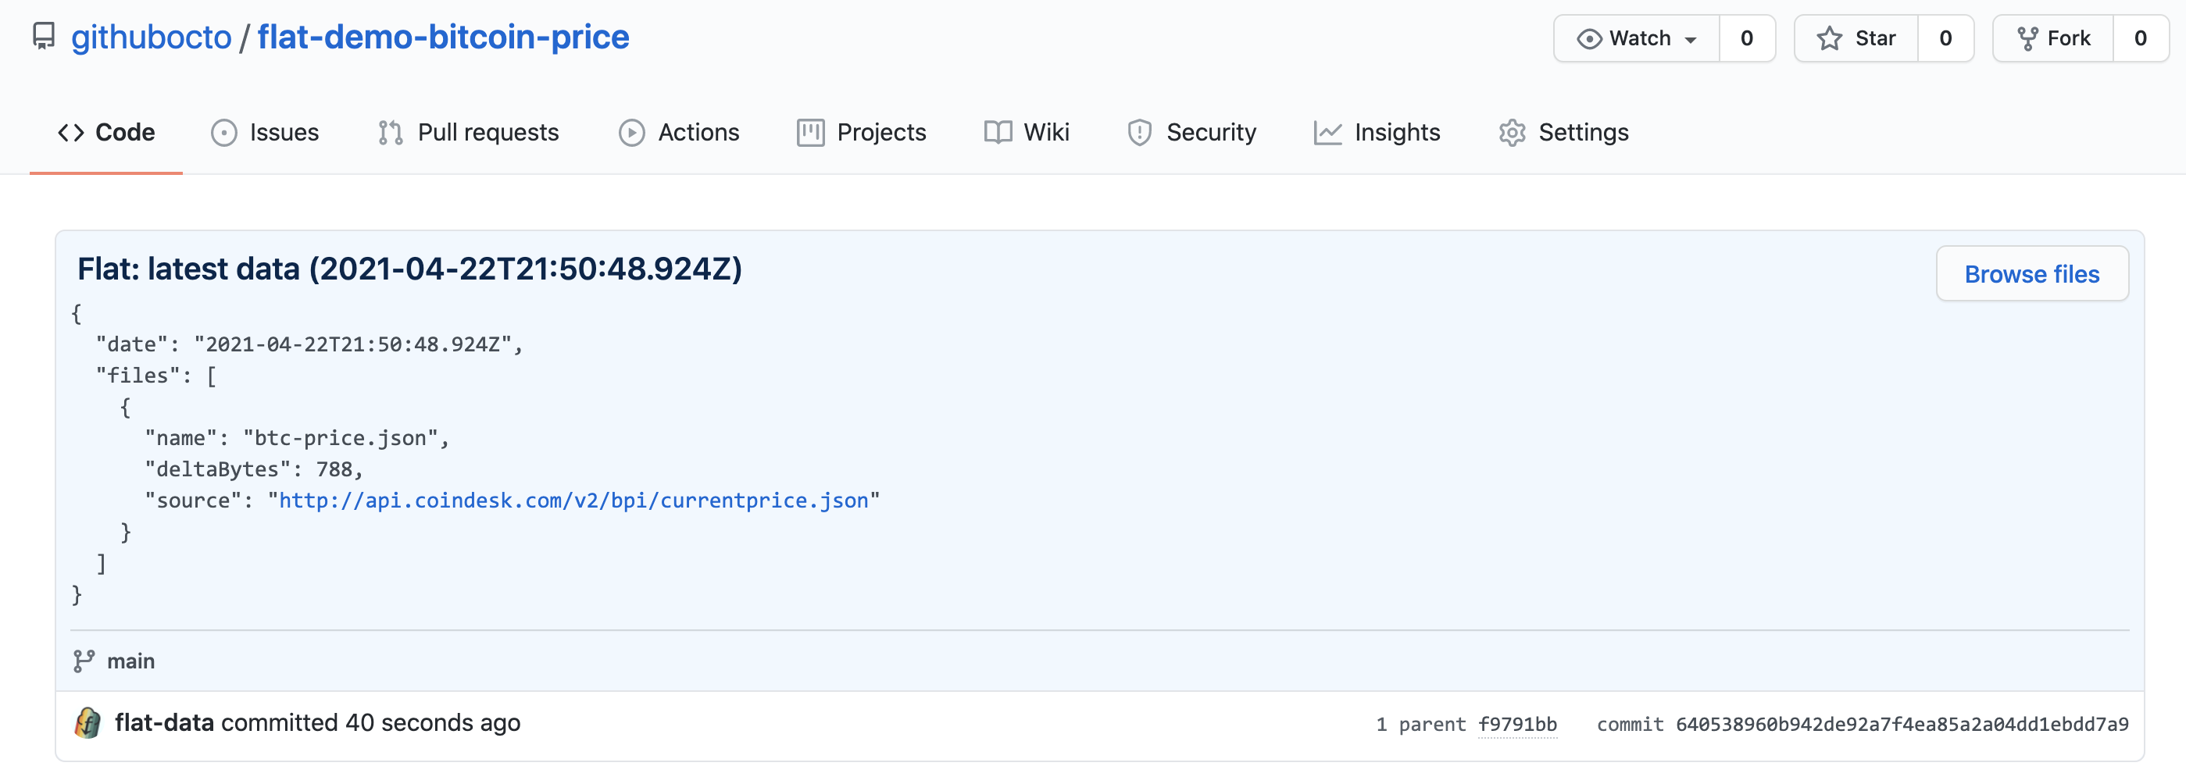Screen dimensions: 2186x784
Task: Click the Wiki book icon
Action: coord(998,133)
